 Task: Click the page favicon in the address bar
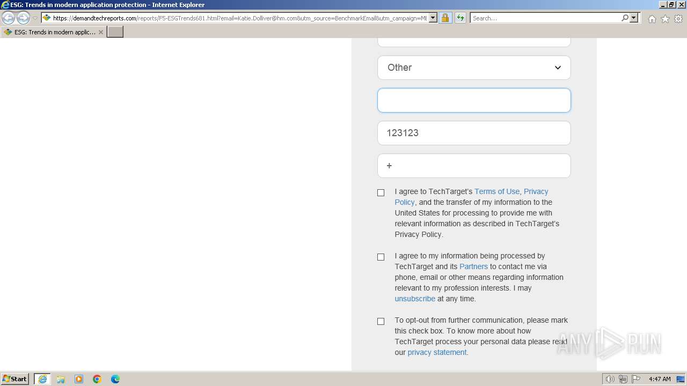click(x=47, y=18)
